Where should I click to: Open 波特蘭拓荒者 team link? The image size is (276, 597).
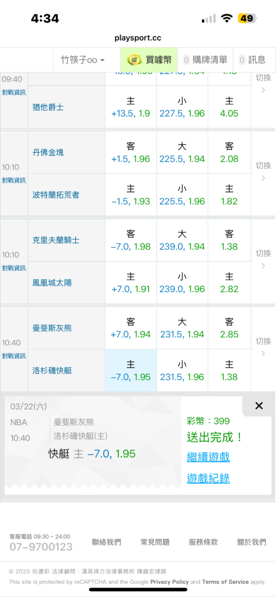tap(56, 195)
